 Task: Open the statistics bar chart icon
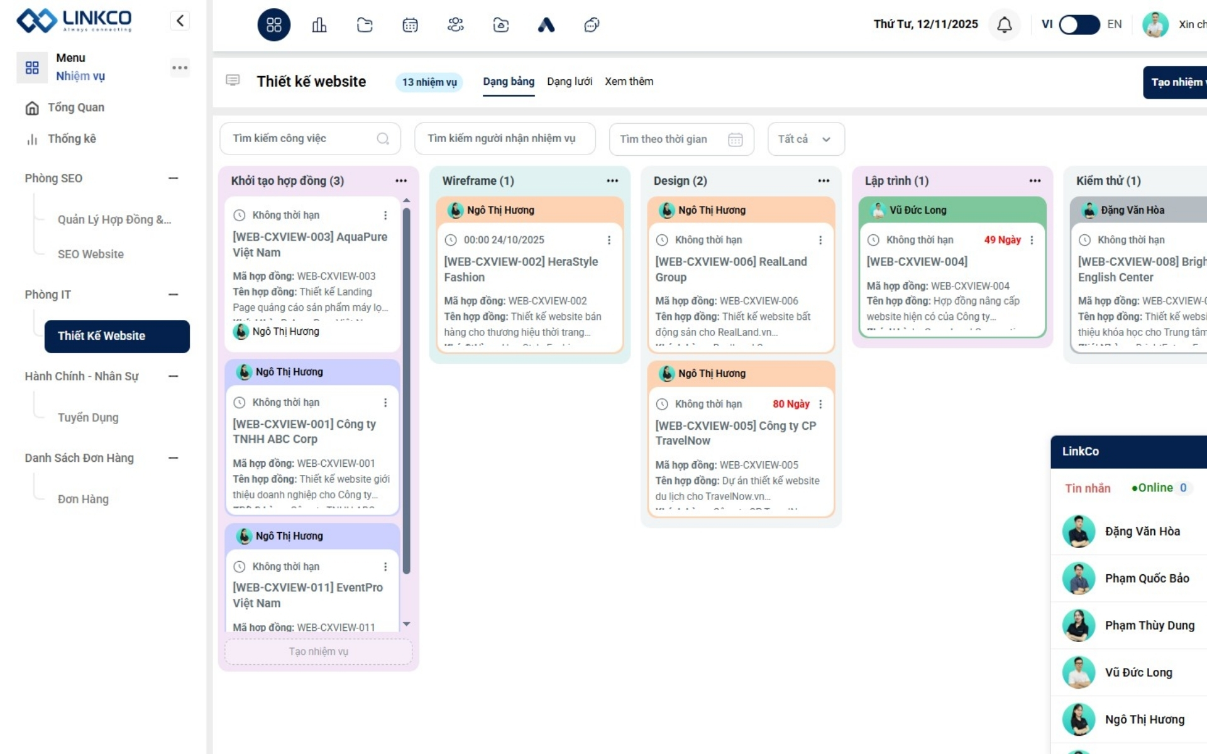click(x=319, y=25)
